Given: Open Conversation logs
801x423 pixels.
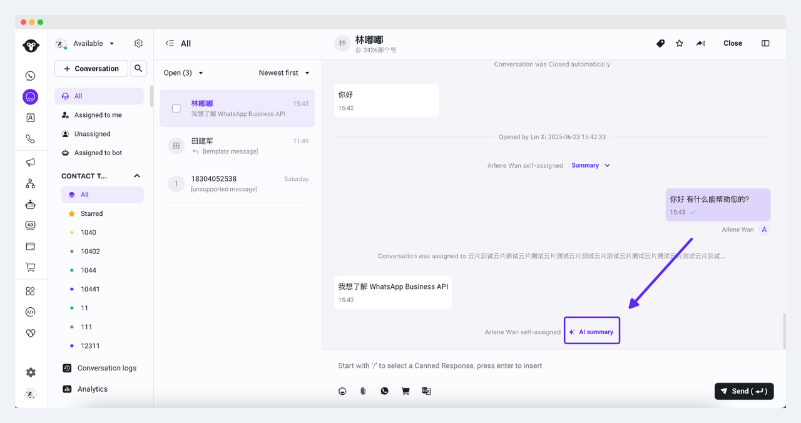Looking at the screenshot, I should coord(106,368).
